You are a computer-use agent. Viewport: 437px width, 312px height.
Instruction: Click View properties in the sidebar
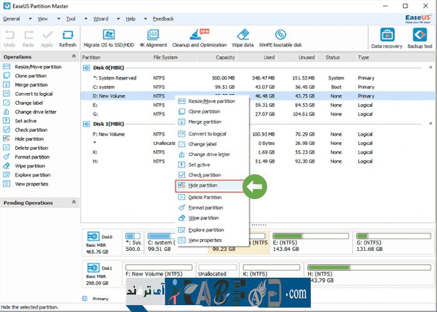(x=32, y=184)
